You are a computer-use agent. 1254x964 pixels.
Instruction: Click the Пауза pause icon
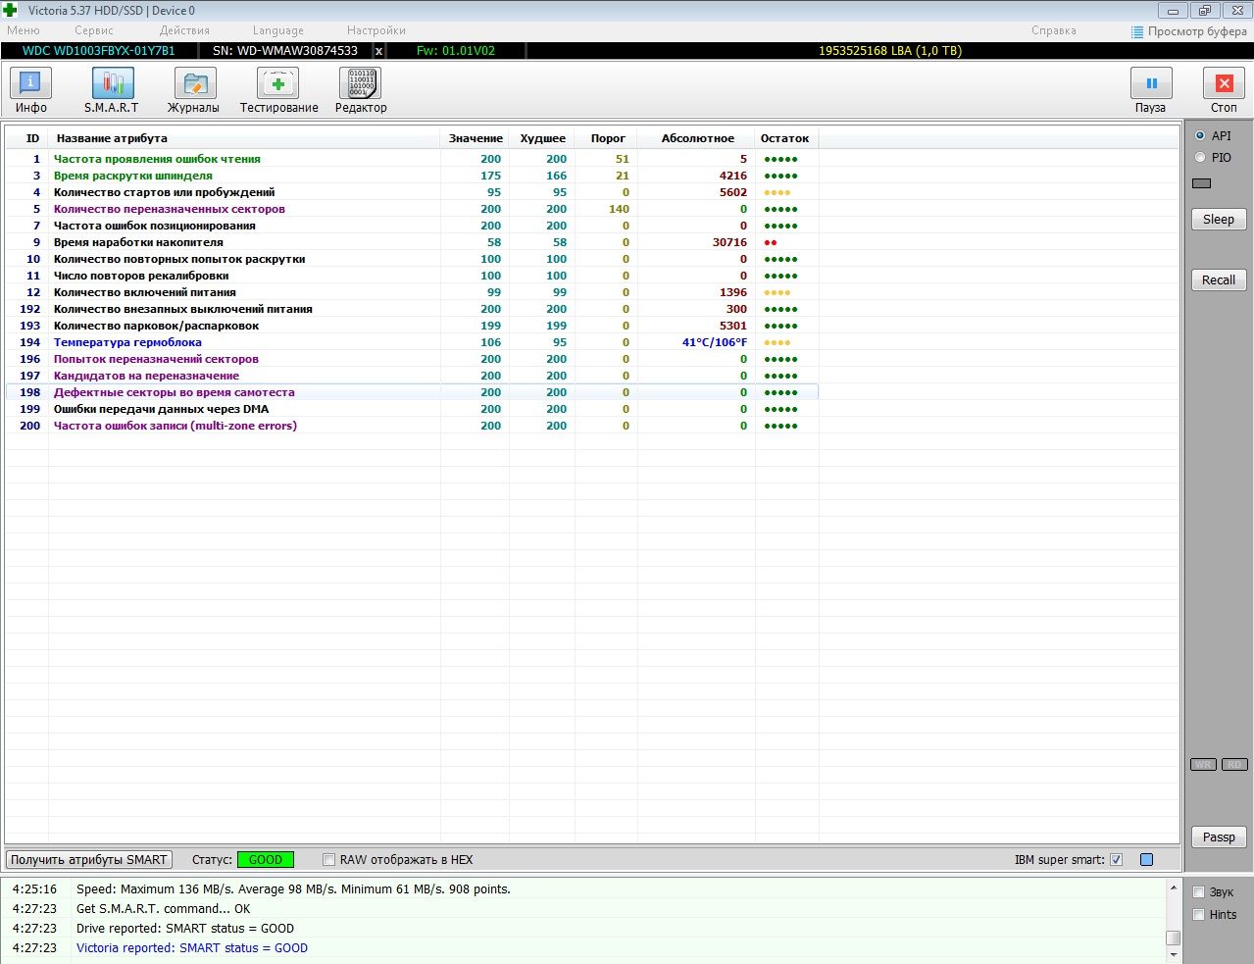tap(1151, 83)
